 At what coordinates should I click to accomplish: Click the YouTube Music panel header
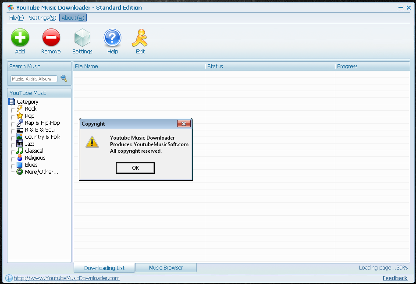(39, 93)
